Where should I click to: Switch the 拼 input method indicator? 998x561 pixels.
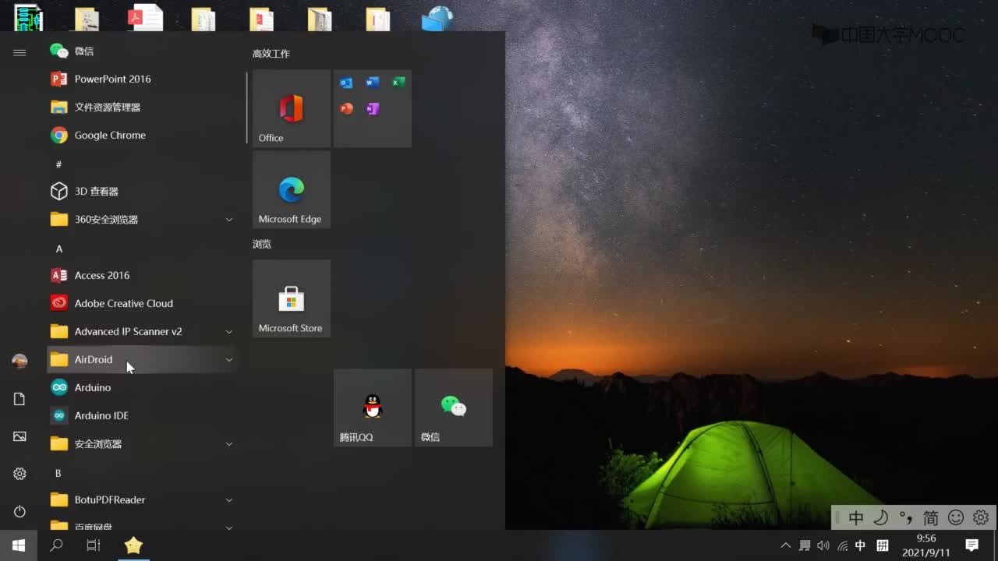[883, 545]
